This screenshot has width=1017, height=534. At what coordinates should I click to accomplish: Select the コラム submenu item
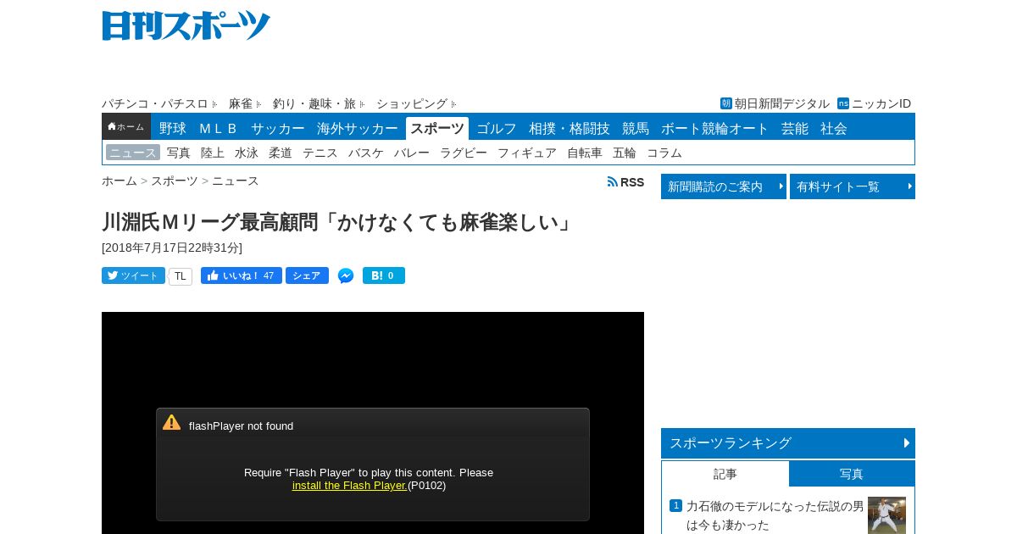tap(664, 153)
